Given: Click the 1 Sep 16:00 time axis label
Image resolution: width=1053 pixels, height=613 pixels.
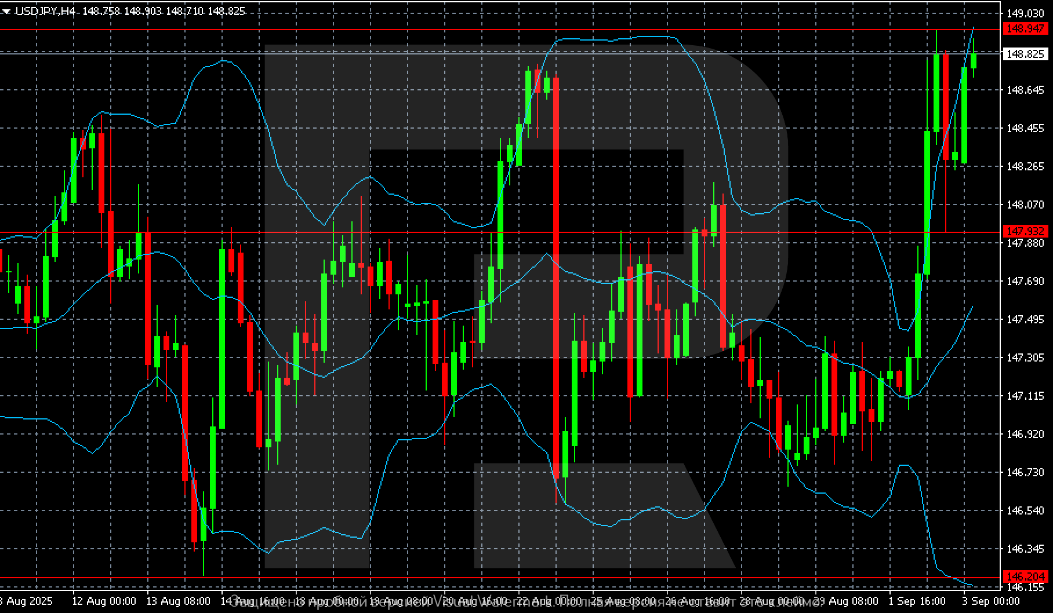Looking at the screenshot, I should point(917,601).
